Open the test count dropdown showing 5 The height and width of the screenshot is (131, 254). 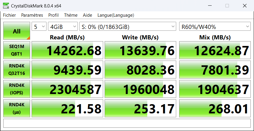(39, 27)
